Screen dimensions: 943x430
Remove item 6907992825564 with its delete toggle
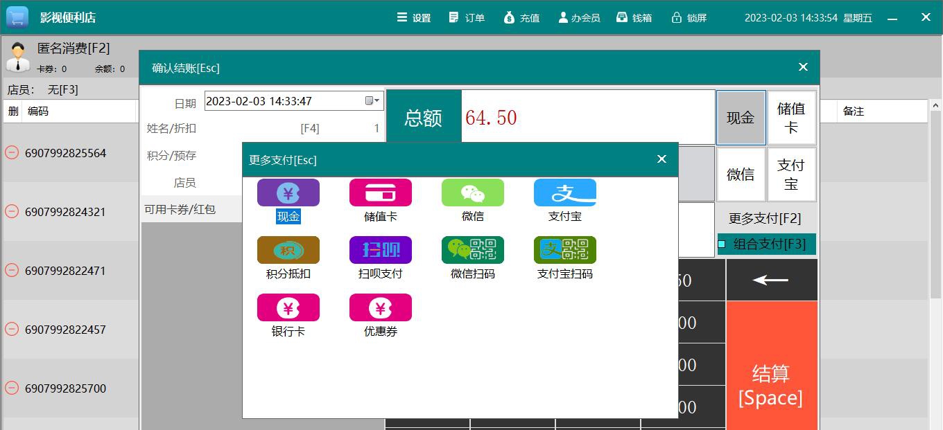pos(11,152)
